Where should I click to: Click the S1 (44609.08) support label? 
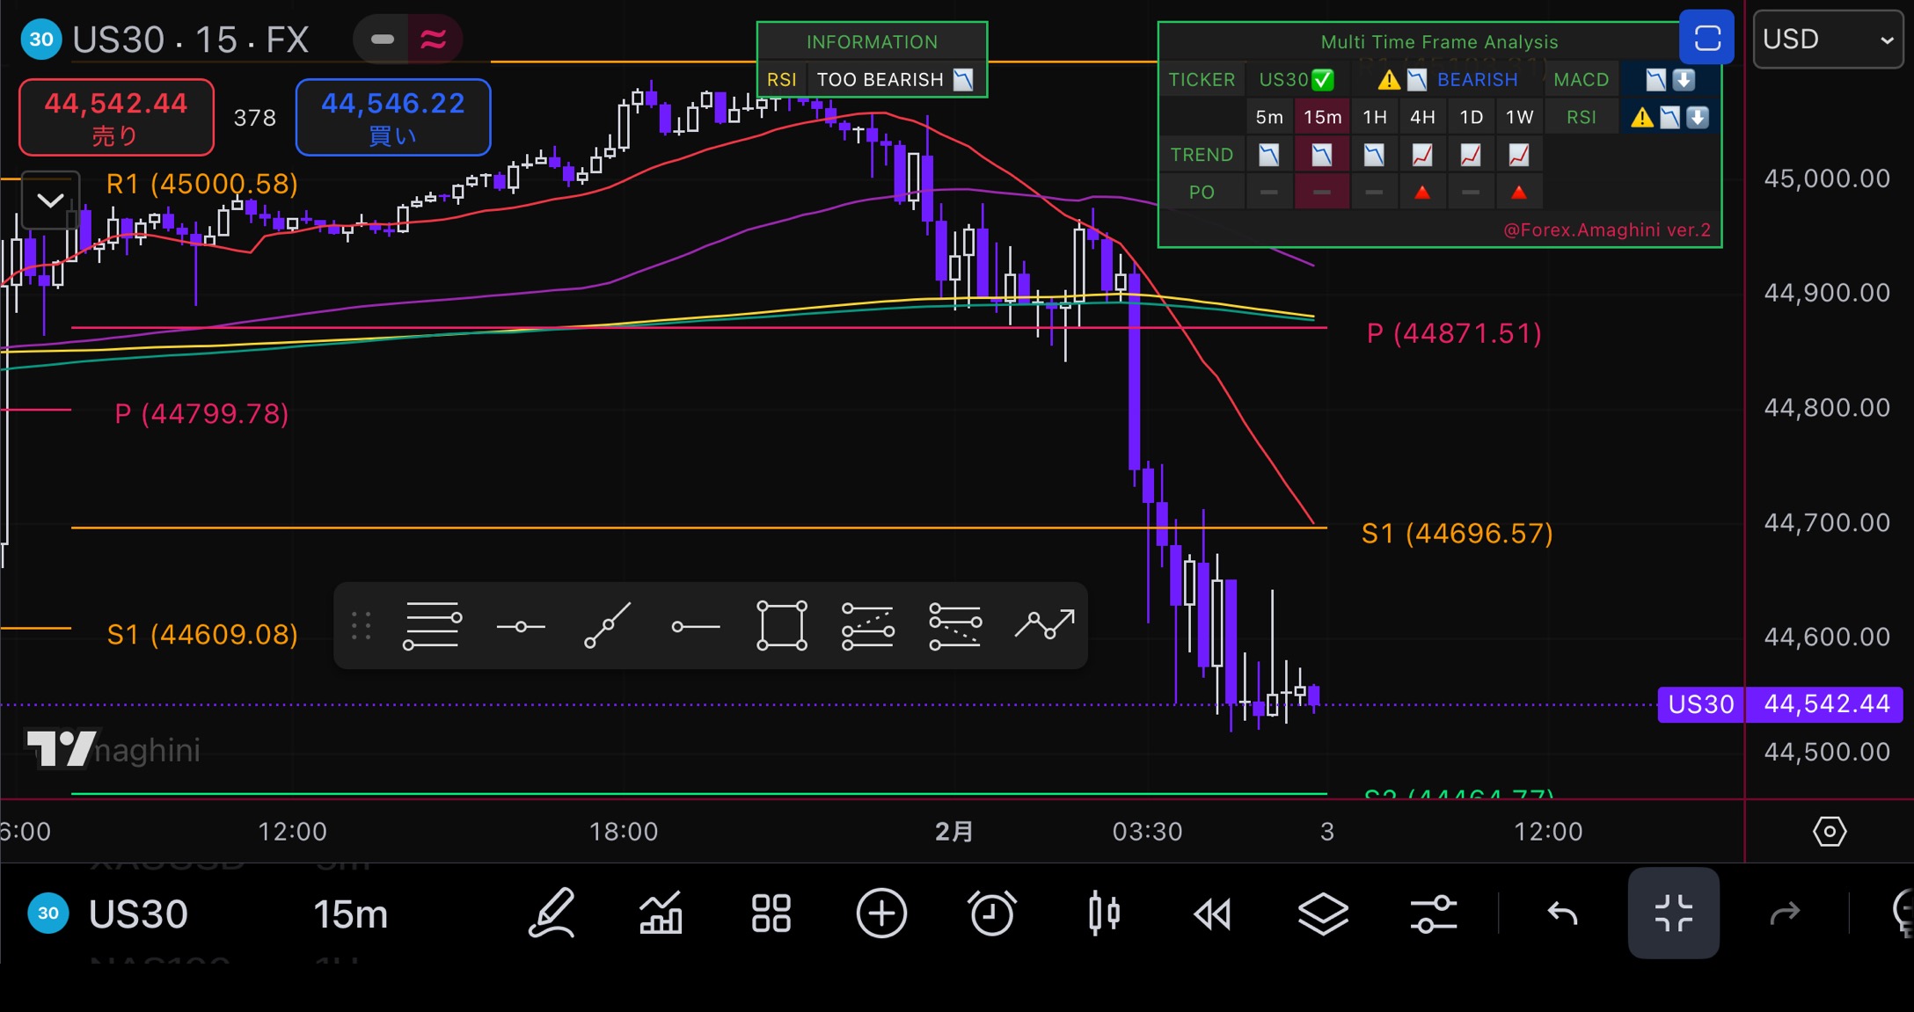(202, 634)
